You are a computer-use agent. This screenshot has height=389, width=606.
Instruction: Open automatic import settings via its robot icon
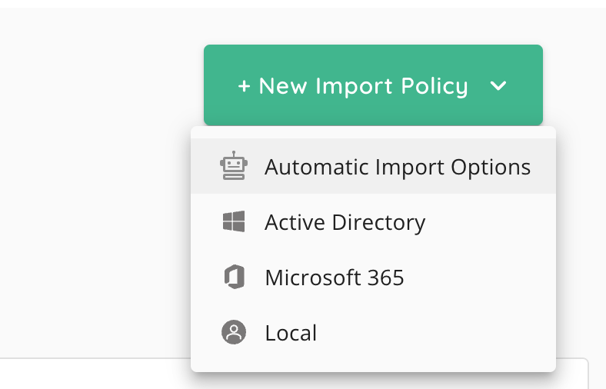(234, 166)
